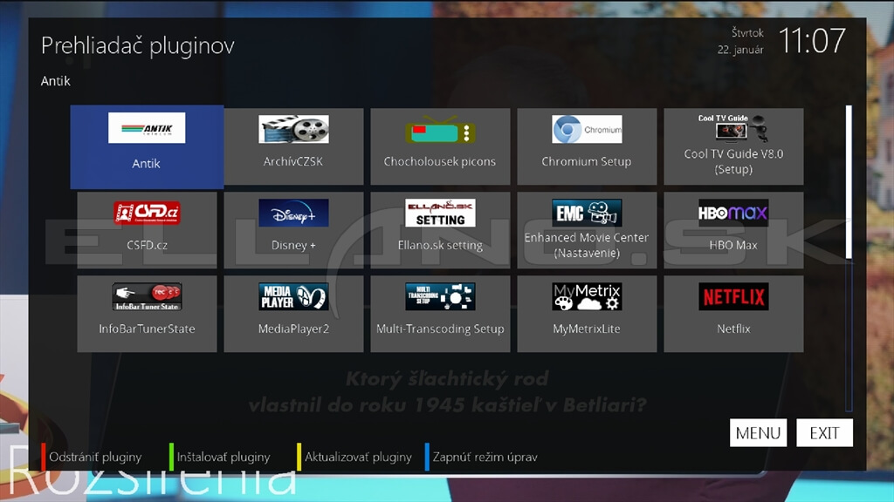
Task: Open Ellano.sk setting plugin
Action: coord(440,230)
